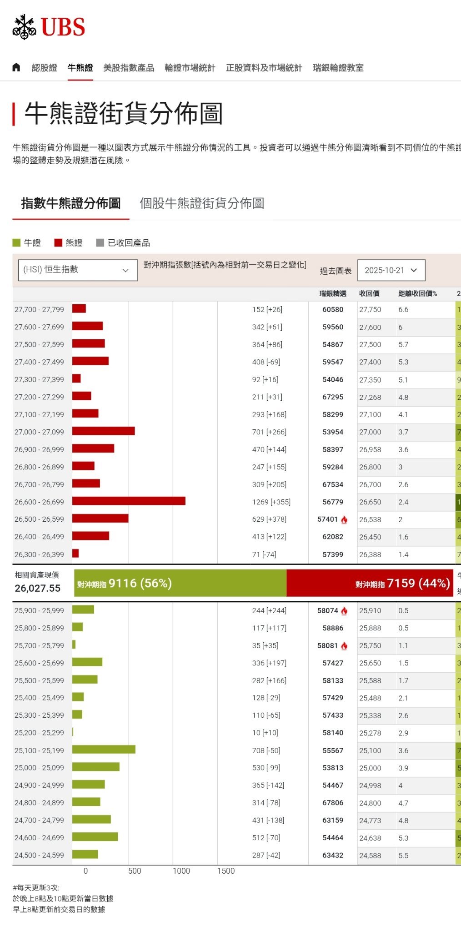
Task: Click the 瑞銀精選 column header
Action: (333, 294)
